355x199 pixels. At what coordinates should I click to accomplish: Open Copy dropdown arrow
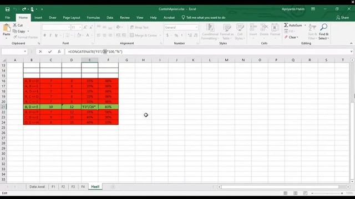click(28, 32)
